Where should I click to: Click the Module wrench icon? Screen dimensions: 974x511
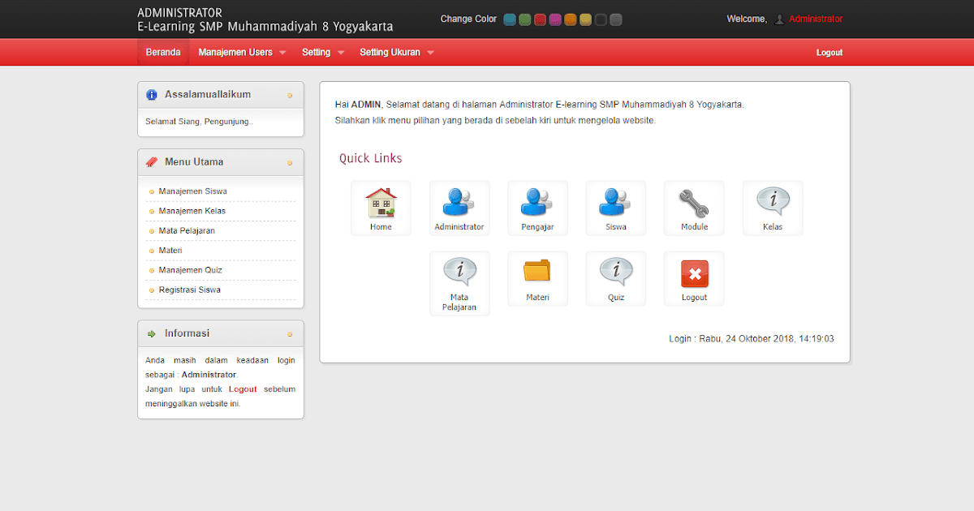694,207
